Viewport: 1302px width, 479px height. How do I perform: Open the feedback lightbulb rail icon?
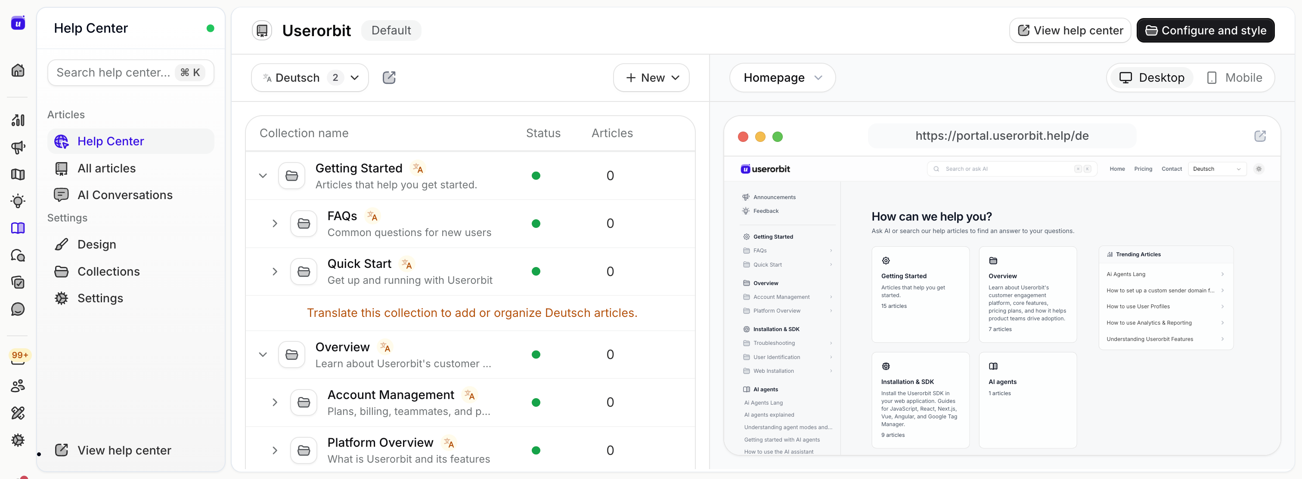click(18, 201)
